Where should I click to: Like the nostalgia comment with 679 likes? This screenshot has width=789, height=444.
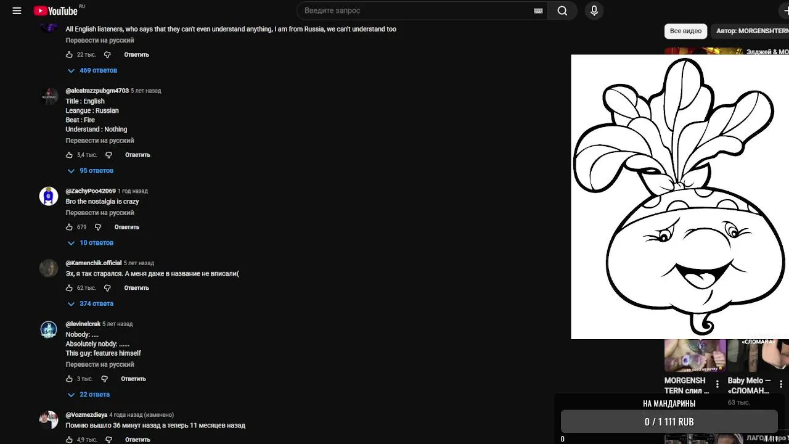[x=70, y=228]
